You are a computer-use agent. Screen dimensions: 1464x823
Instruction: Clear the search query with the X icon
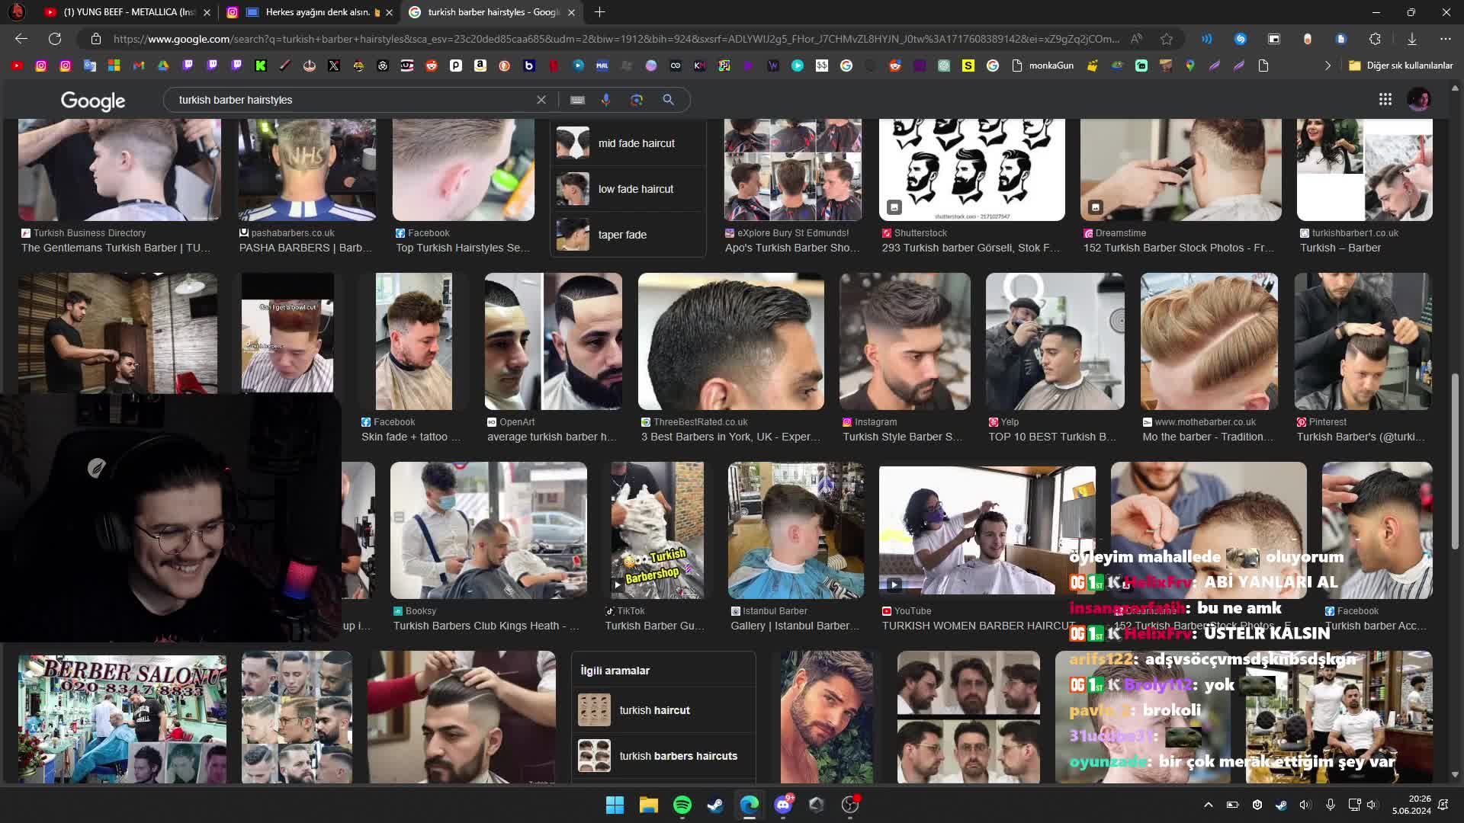click(541, 99)
